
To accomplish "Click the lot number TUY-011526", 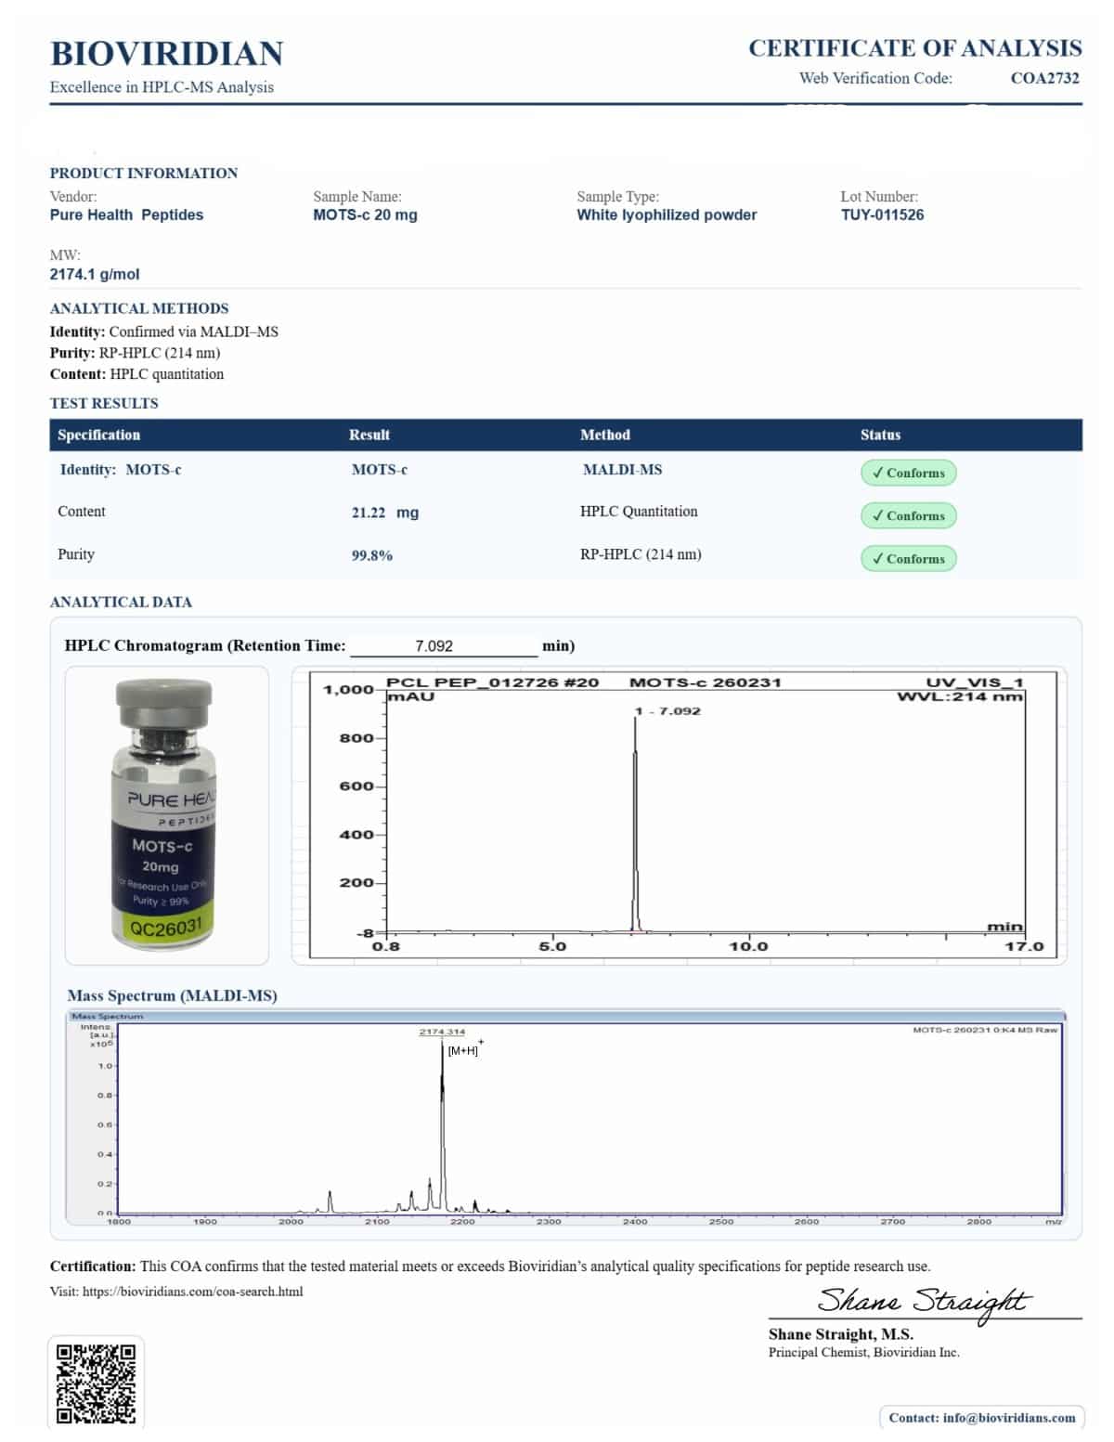I will click(882, 214).
